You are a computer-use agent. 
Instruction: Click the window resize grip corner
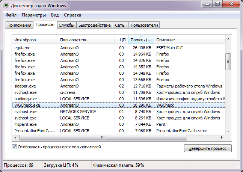pyautogui.click(x=238, y=167)
